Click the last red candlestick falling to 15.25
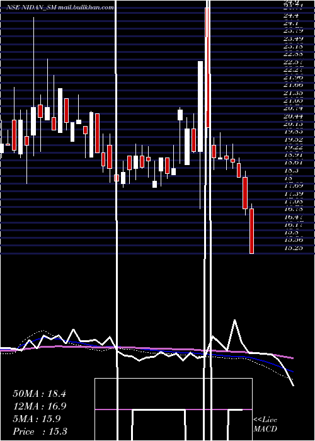Image resolution: width=315 pixels, height=441 pixels. (252, 231)
